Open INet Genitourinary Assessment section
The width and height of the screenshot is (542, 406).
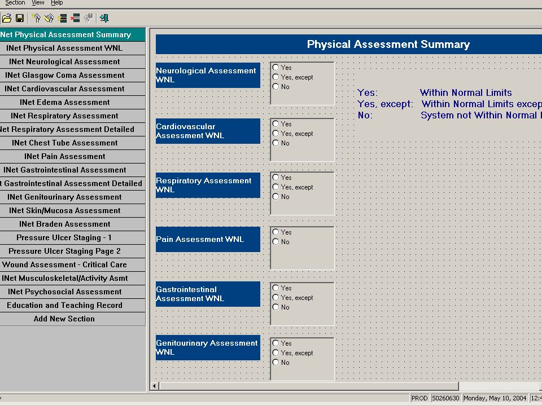click(x=73, y=197)
